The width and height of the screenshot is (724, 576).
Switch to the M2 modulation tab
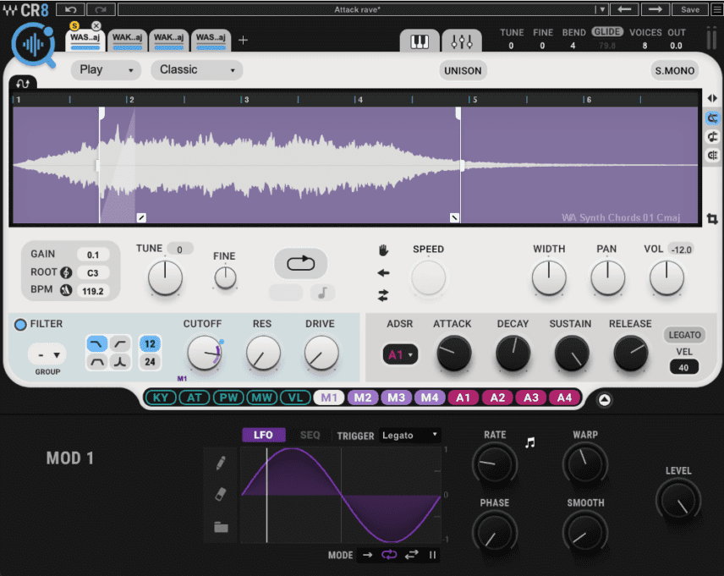(363, 398)
